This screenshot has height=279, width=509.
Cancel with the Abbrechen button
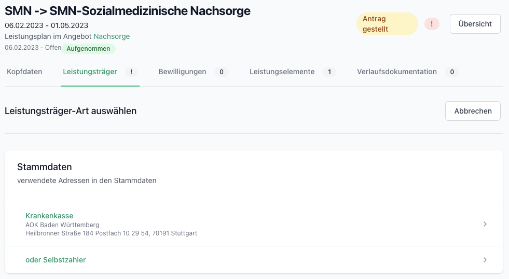(x=473, y=111)
